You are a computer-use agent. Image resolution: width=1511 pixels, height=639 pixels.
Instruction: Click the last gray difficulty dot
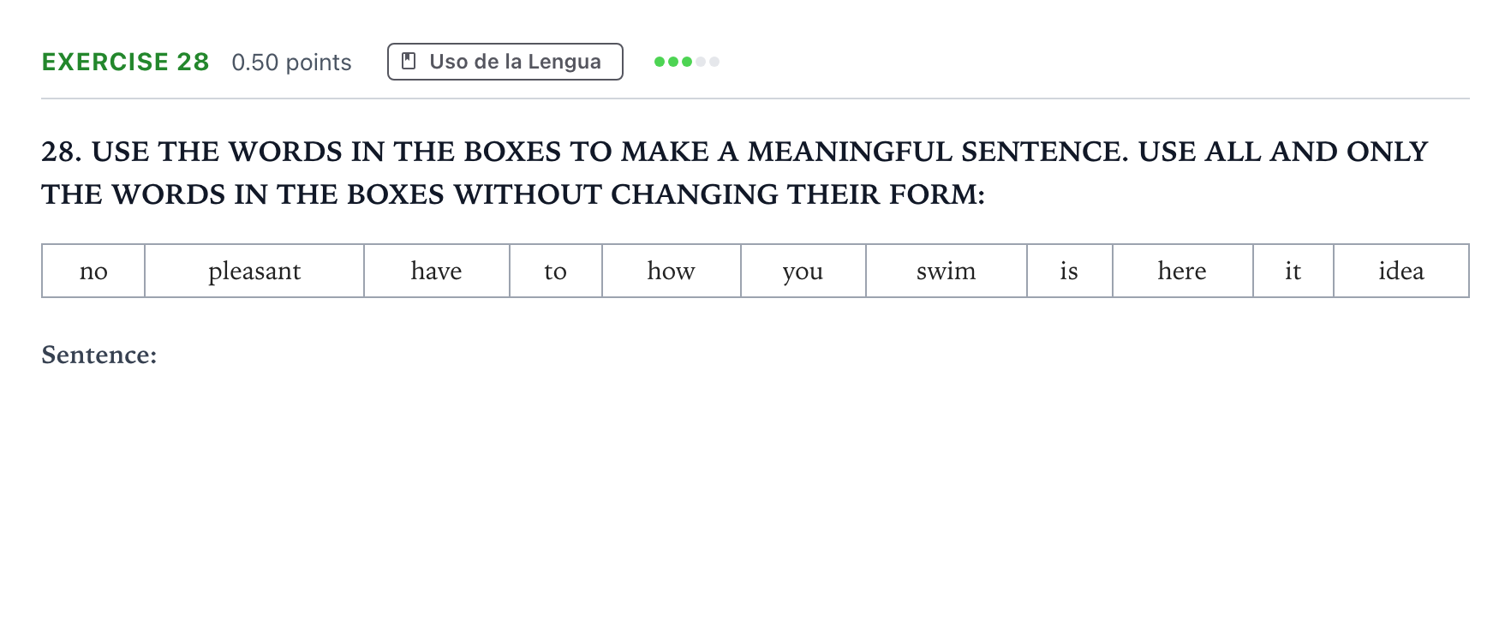[714, 62]
